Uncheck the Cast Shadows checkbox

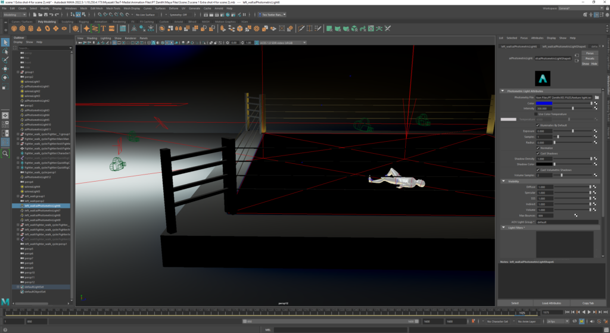click(539, 154)
